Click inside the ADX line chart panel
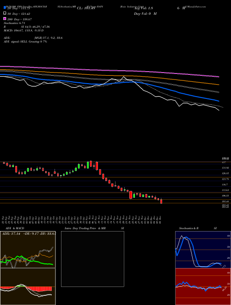Viewport: 231px width, 305px height. [x=28, y=250]
